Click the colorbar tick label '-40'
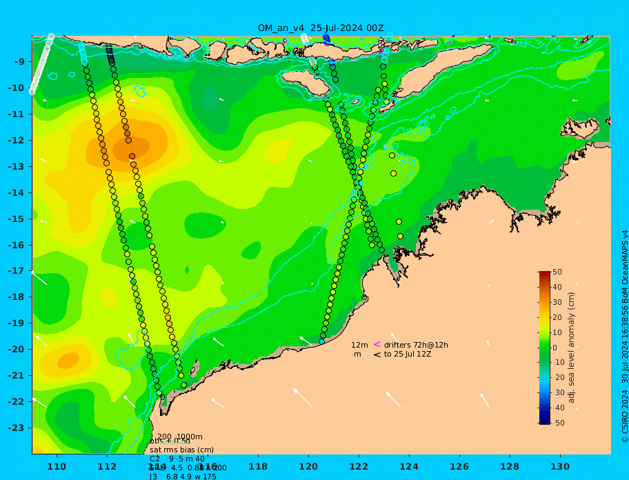 click(x=559, y=408)
